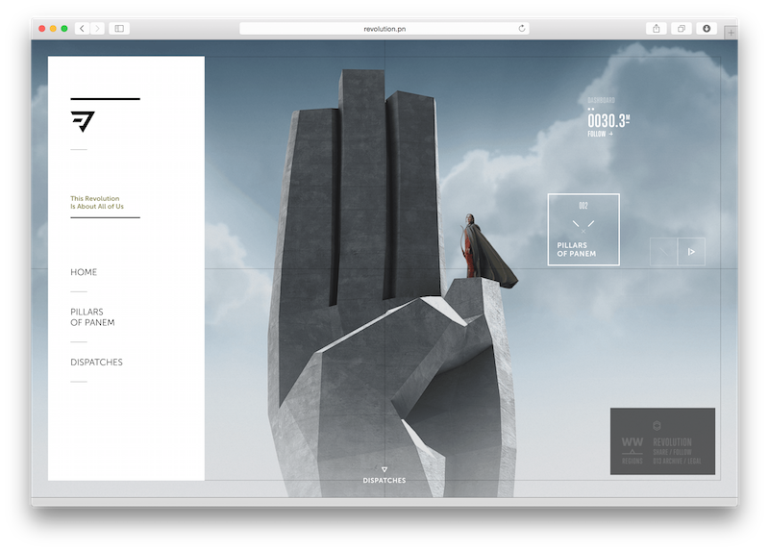769x551 pixels.
Task: Click the revolution.pn address bar
Action: coord(384,29)
